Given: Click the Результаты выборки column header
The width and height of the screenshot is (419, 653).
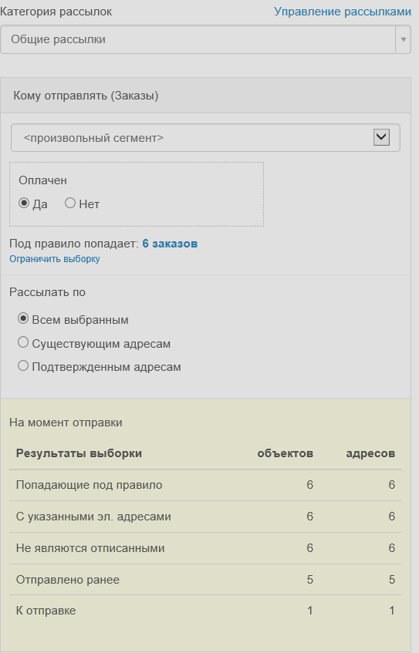Looking at the screenshot, I should click(x=79, y=453).
